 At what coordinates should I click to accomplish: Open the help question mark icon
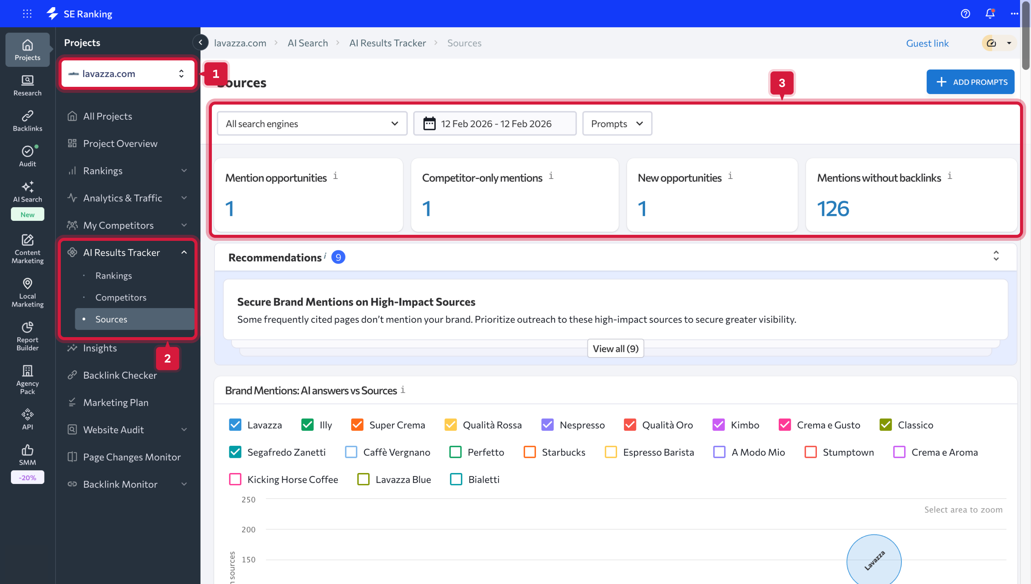point(965,14)
